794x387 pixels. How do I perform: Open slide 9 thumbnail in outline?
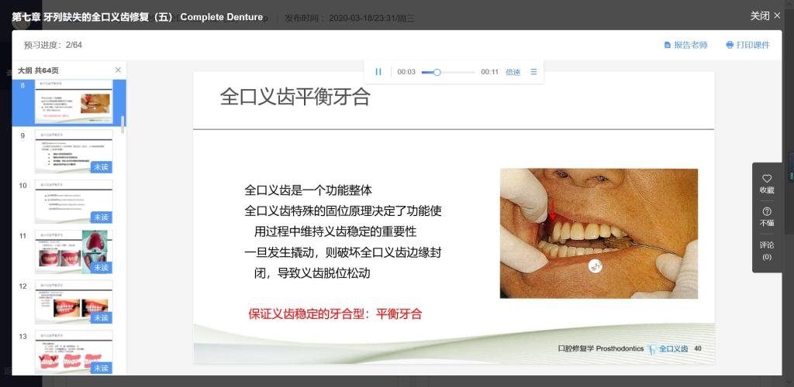(x=74, y=151)
